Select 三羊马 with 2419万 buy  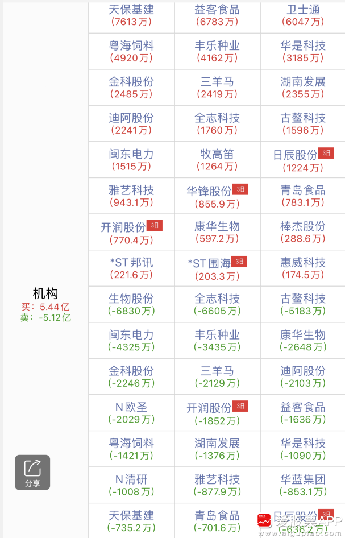217,88
